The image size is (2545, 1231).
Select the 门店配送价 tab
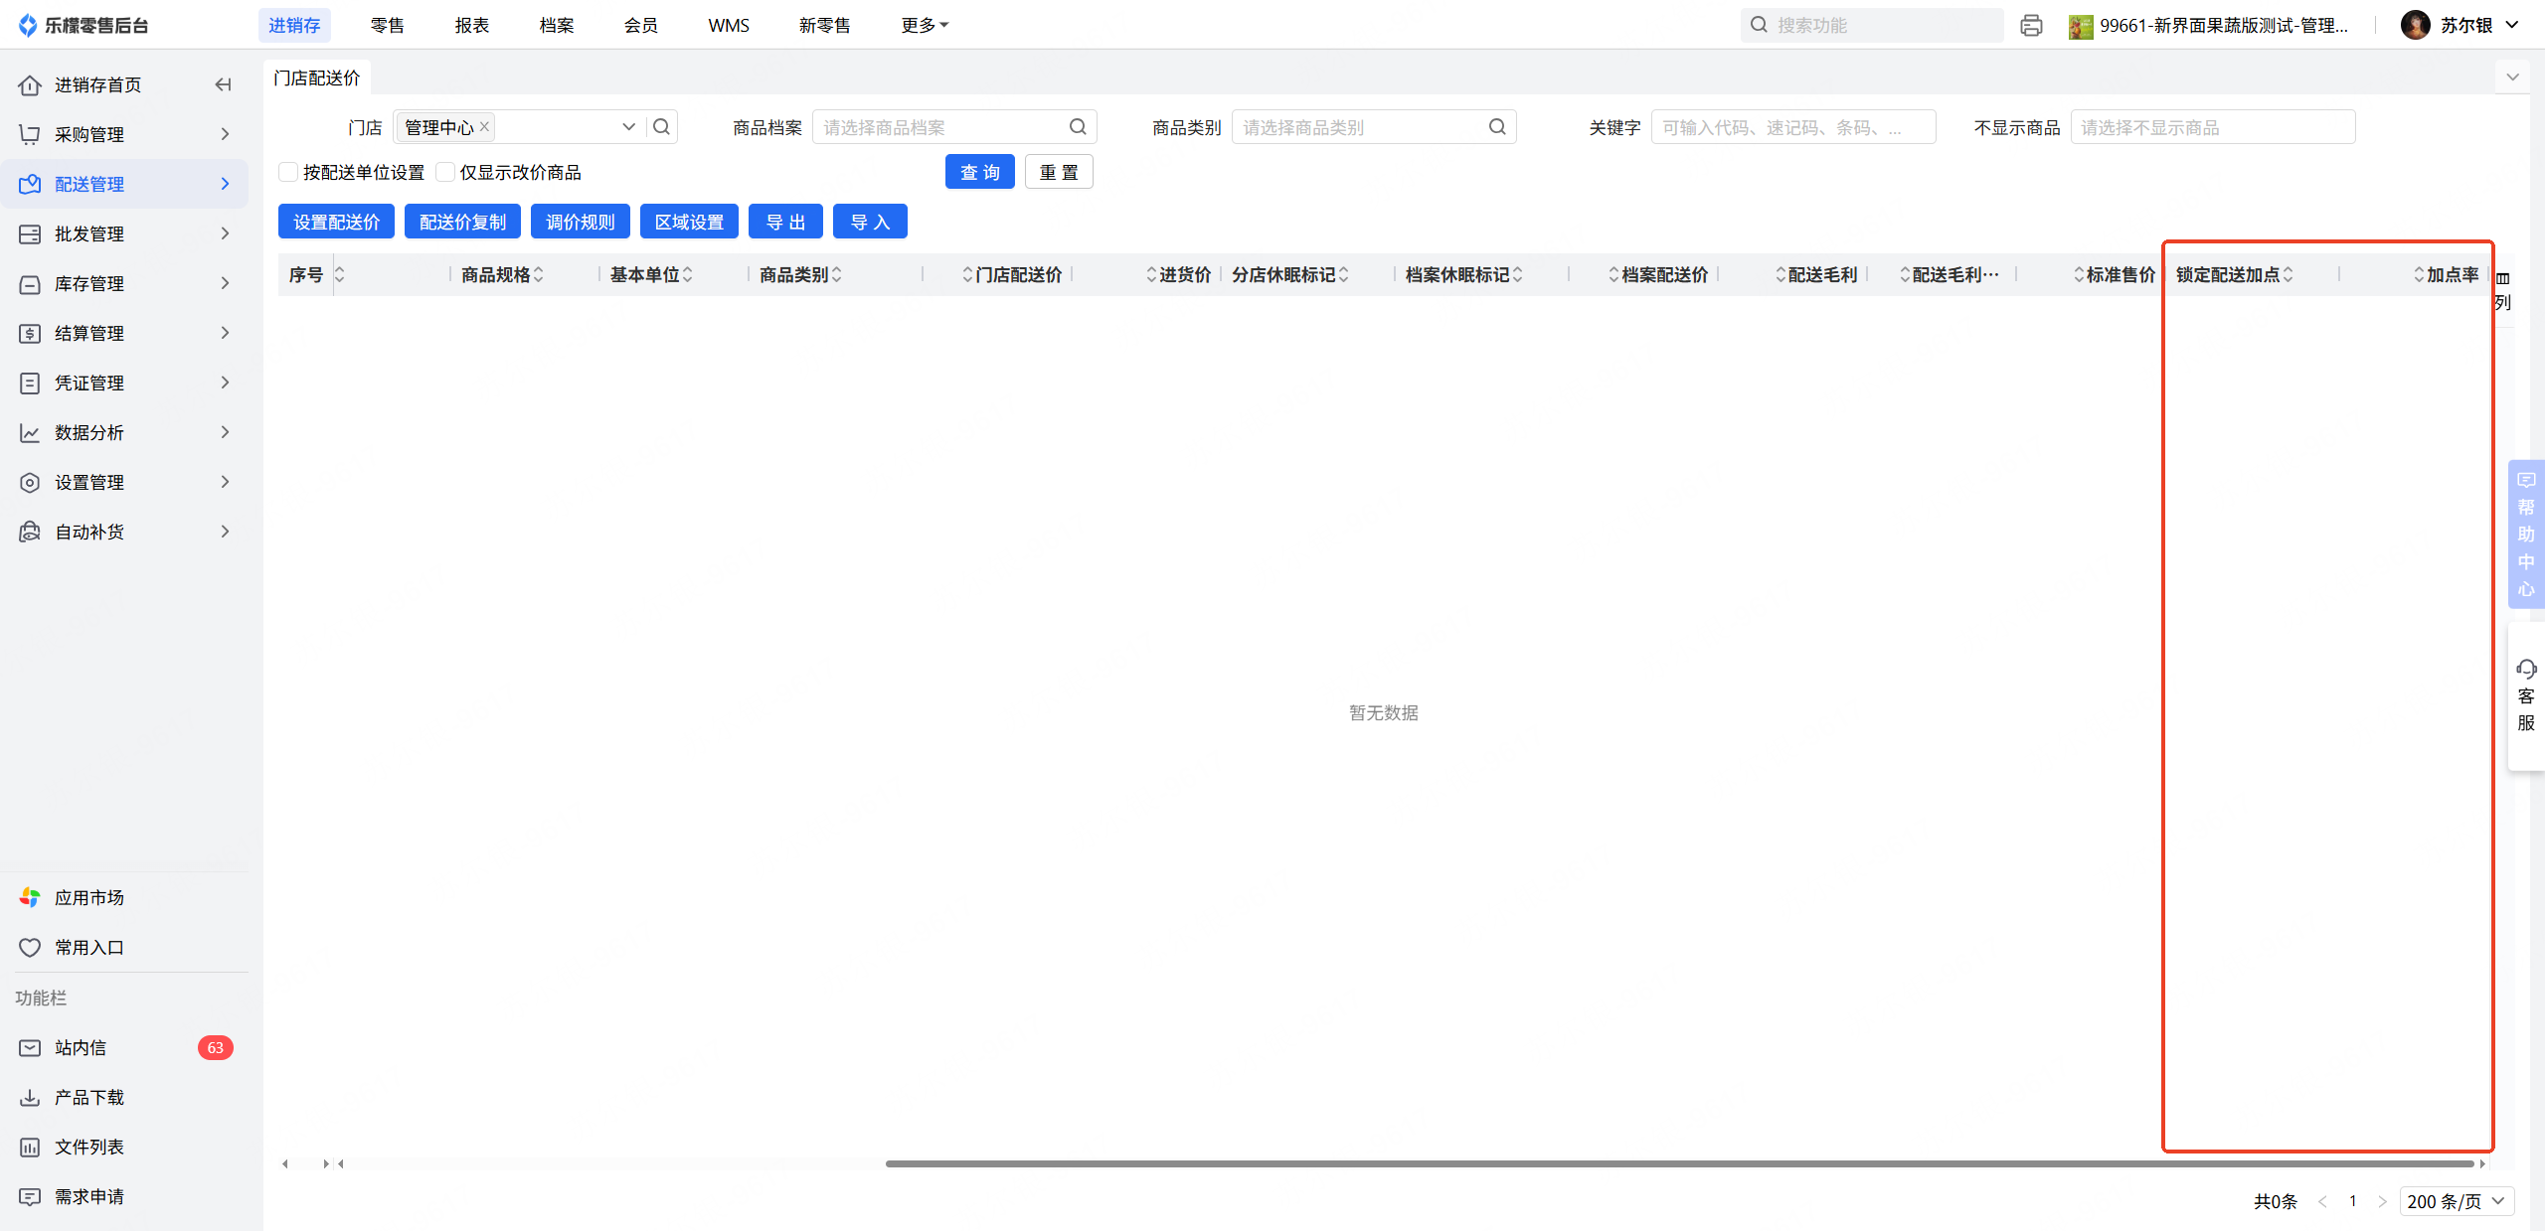click(x=317, y=77)
